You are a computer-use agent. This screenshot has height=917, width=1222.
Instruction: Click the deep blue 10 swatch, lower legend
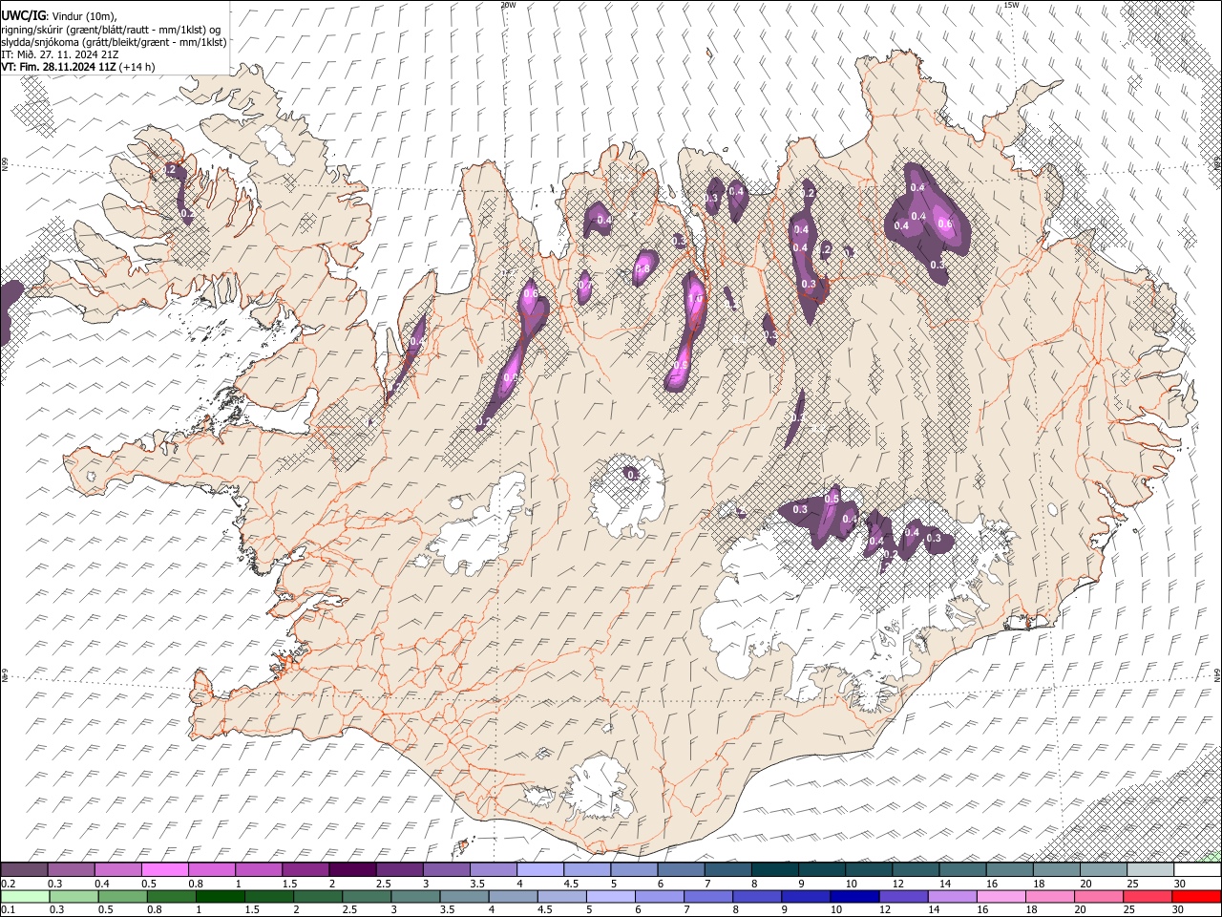854,896
